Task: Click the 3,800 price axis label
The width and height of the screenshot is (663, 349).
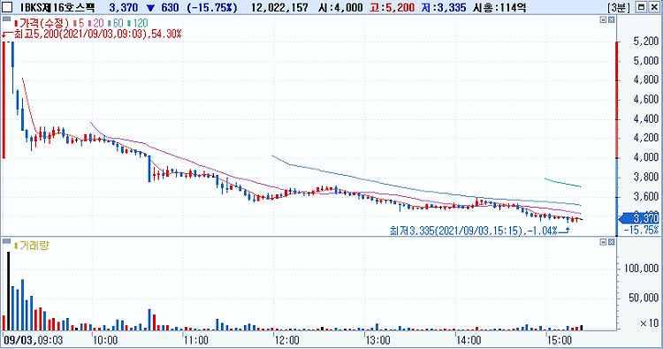Action: (645, 177)
